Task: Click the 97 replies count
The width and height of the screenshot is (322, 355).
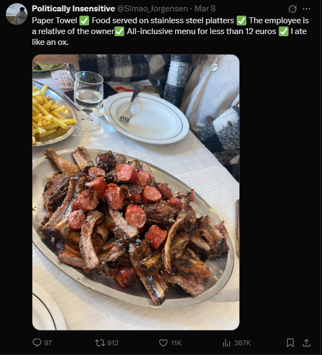Action: [48, 343]
